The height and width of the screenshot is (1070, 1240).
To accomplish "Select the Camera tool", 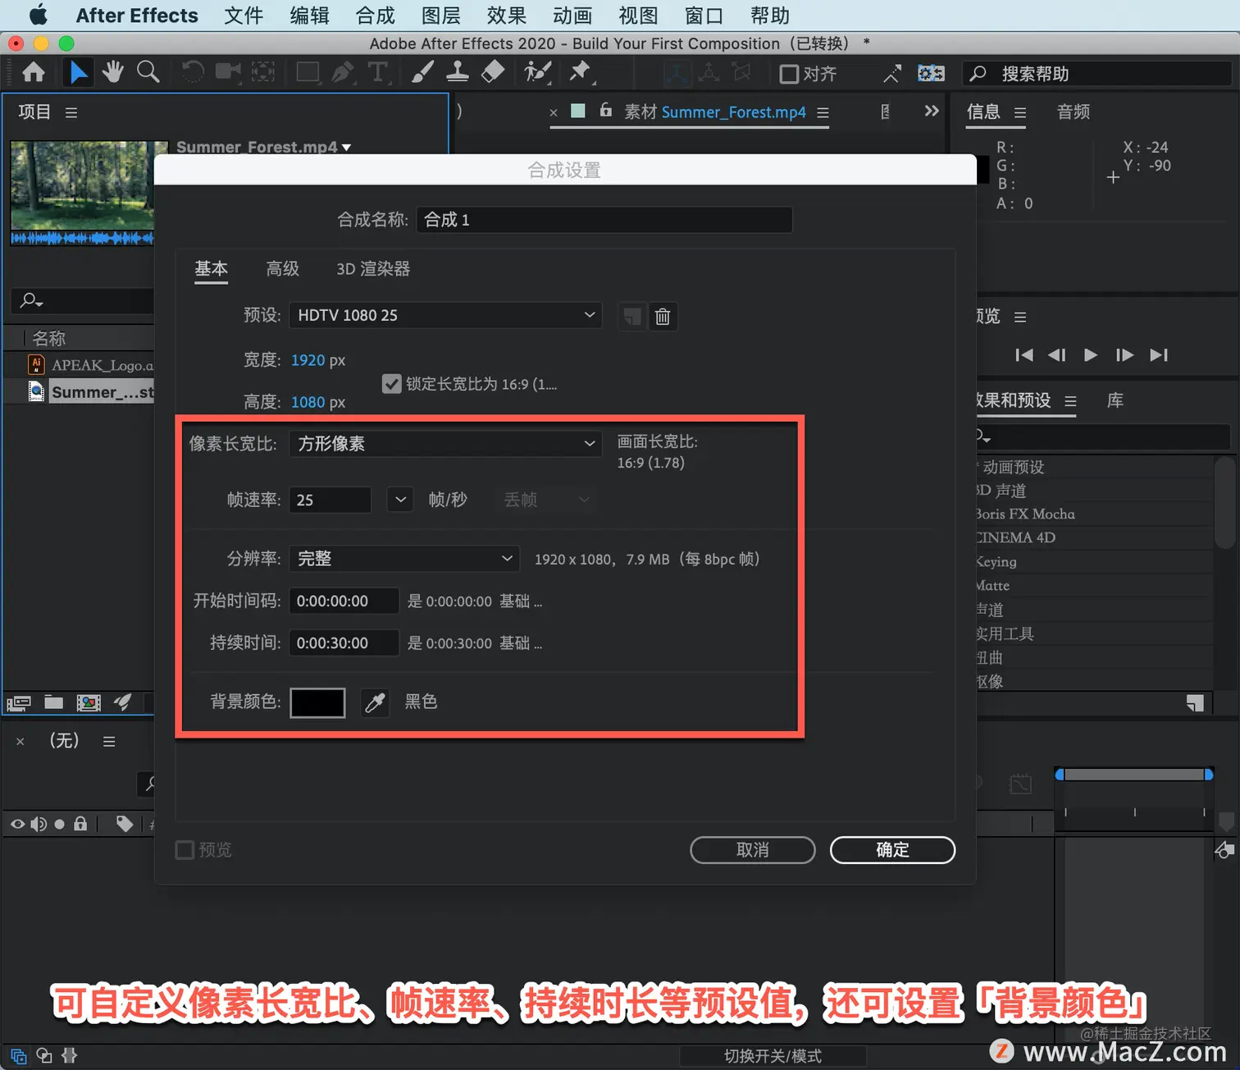I will pos(228,73).
